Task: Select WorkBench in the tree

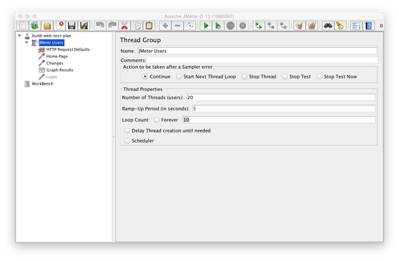Action: pyautogui.click(x=43, y=84)
